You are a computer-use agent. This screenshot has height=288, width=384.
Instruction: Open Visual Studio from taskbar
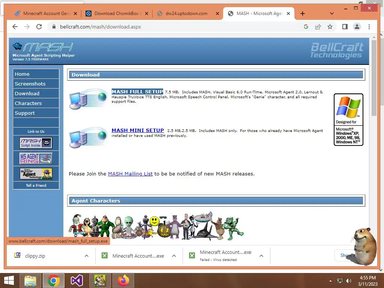click(76, 280)
